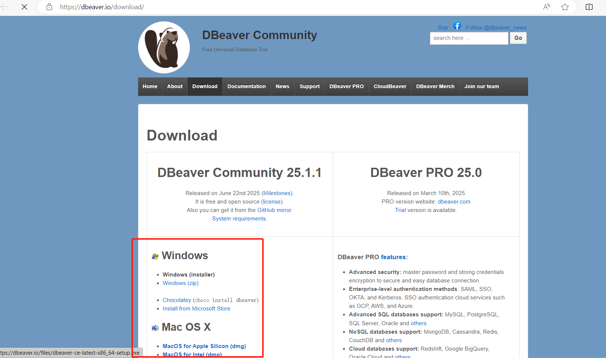Image resolution: width=606 pixels, height=358 pixels.
Task: Click the site security lock icon
Action: [x=49, y=7]
